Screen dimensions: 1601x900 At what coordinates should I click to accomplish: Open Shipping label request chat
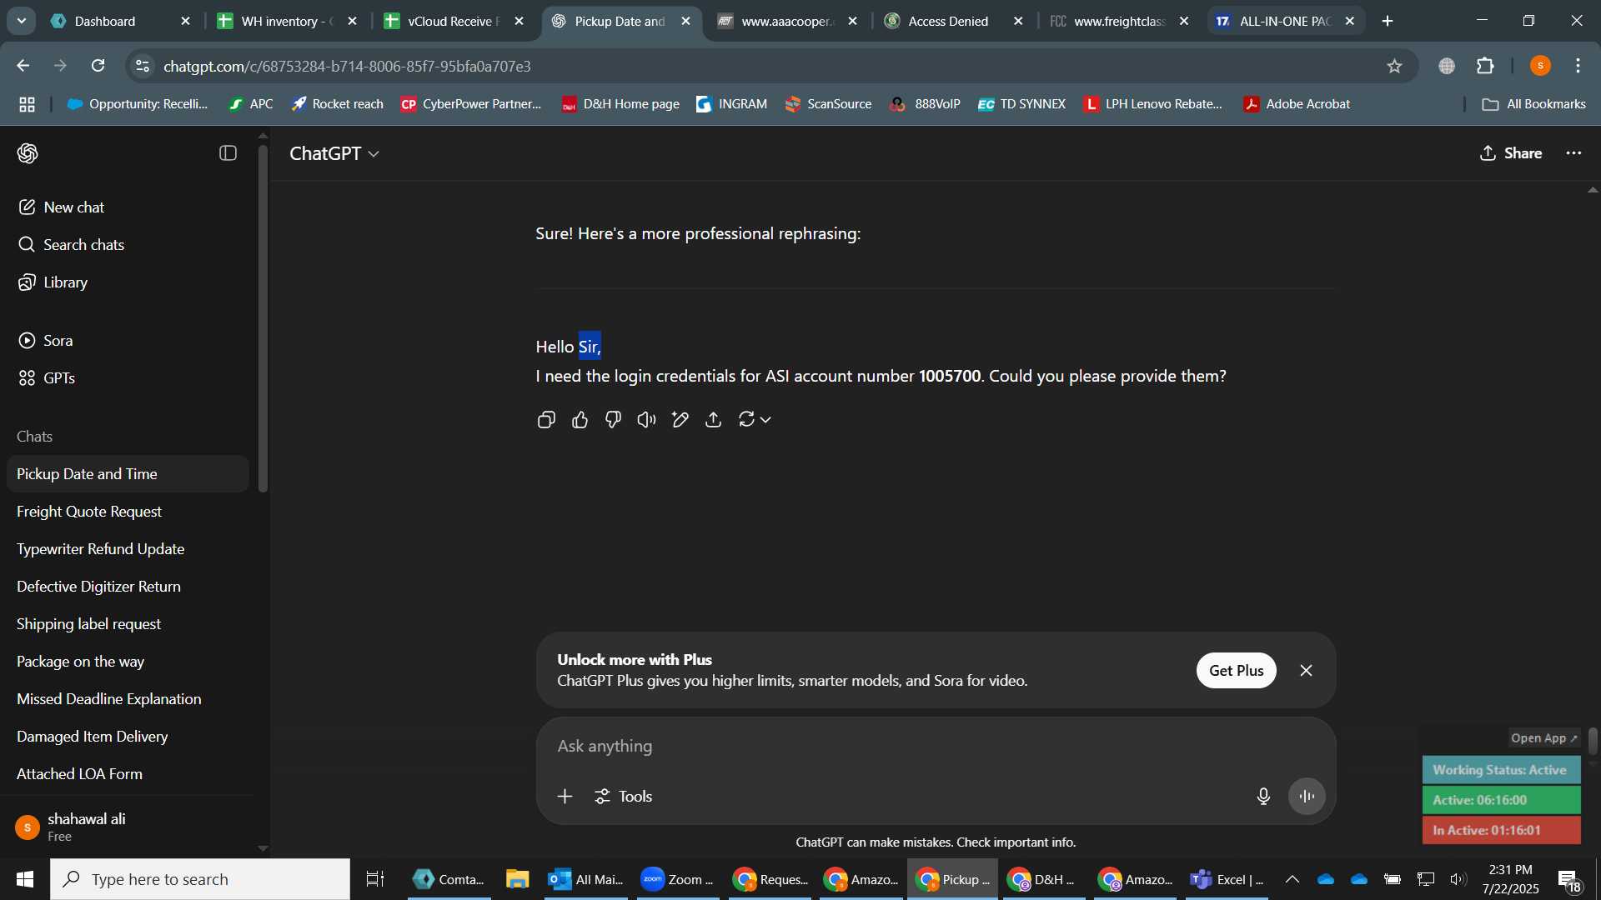(128, 624)
